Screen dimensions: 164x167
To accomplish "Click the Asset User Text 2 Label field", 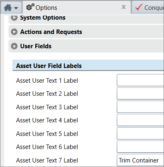I will click(140, 93).
